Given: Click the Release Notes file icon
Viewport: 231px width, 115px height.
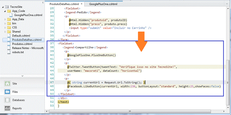Looking at the screenshot, I should pos(9,48).
